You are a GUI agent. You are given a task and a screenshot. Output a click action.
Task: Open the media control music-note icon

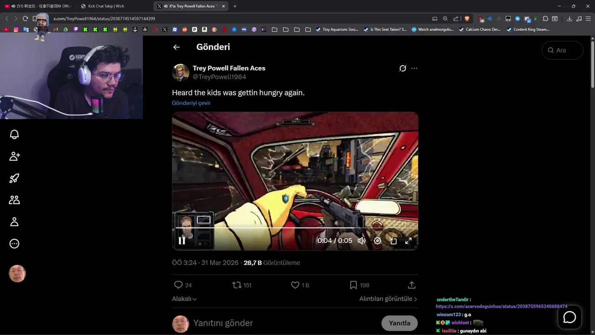point(579,19)
